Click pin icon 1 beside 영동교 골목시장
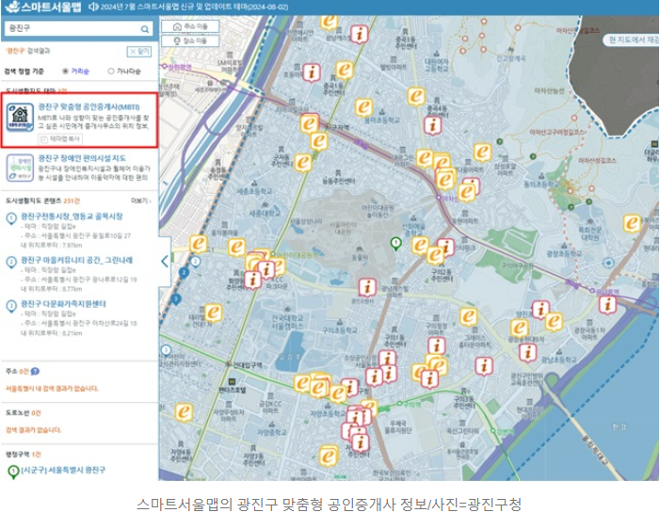 [11, 218]
